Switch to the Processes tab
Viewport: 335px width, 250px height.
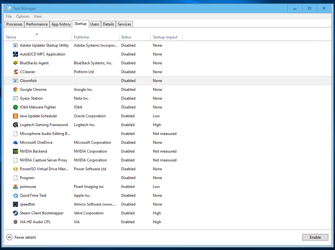(14, 24)
